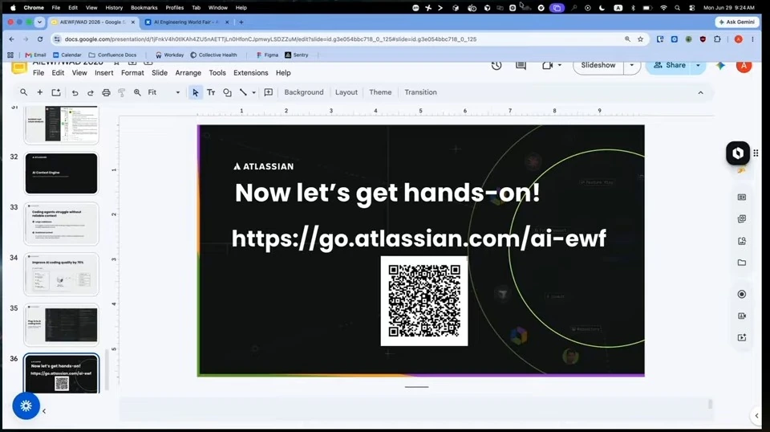Open the comments panel icon
Image resolution: width=770 pixels, height=432 pixels.
pyautogui.click(x=521, y=65)
